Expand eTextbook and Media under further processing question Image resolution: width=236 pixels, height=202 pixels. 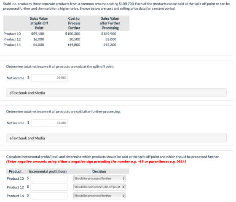[116, 138]
